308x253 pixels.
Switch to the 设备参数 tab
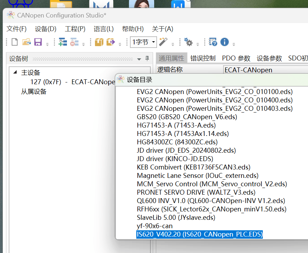point(269,58)
